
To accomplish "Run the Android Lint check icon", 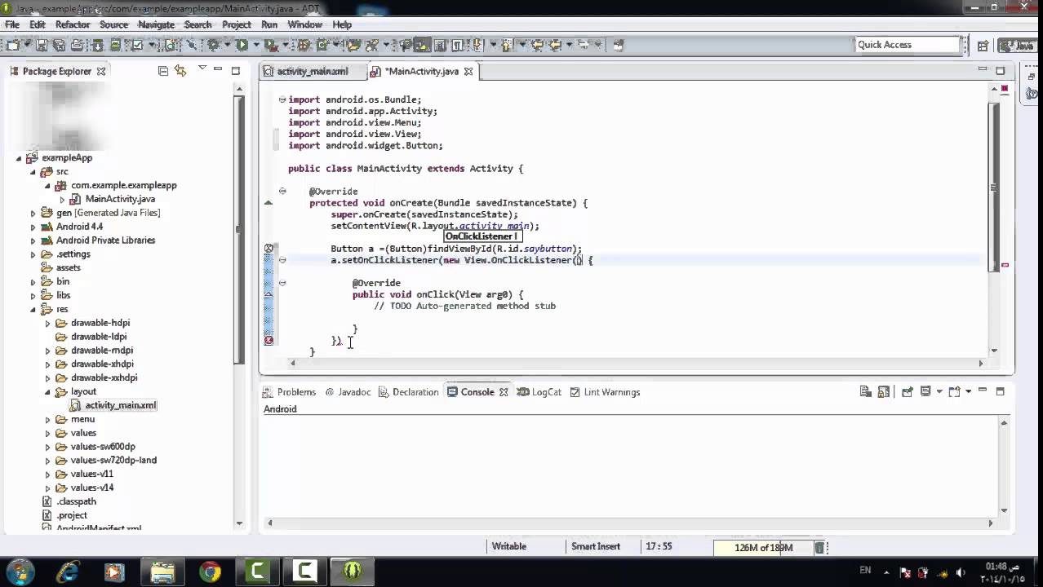I will [x=137, y=45].
